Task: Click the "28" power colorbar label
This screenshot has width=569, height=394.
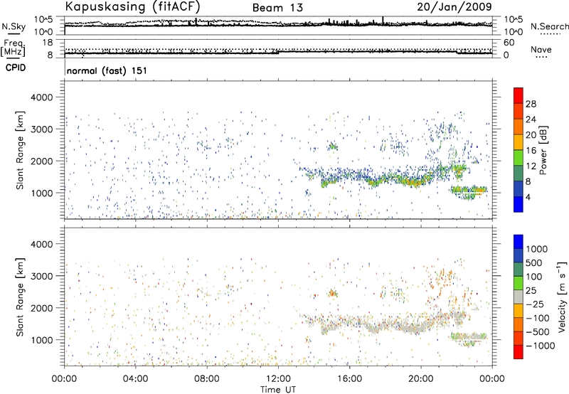Action: coord(531,104)
